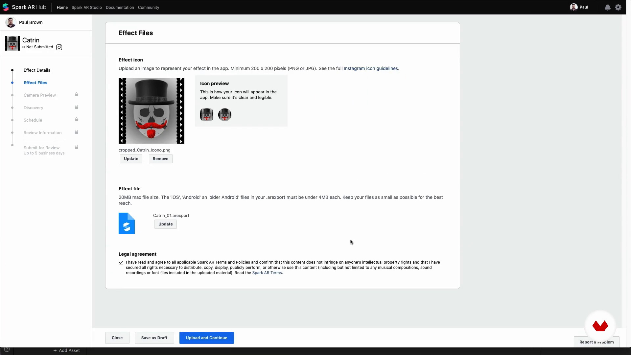Image resolution: width=631 pixels, height=355 pixels.
Task: Open Spark AR Studio menu item
Action: point(87,8)
